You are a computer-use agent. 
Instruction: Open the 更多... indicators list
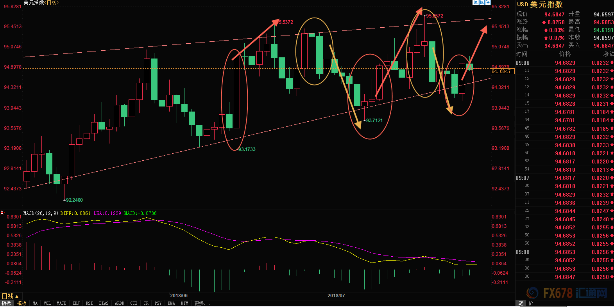(x=202, y=303)
